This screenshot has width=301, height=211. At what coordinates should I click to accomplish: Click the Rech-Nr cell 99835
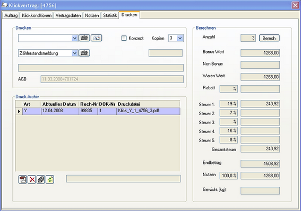pyautogui.click(x=88, y=111)
